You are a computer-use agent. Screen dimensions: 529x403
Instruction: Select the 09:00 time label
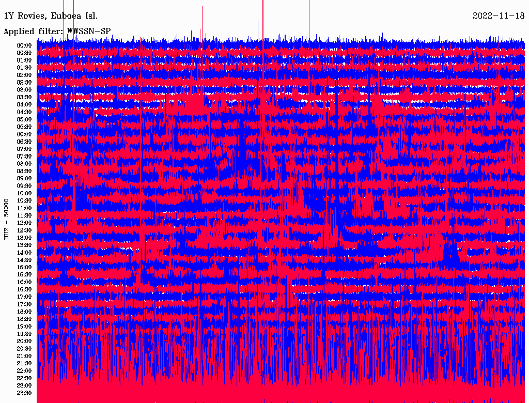(24, 179)
